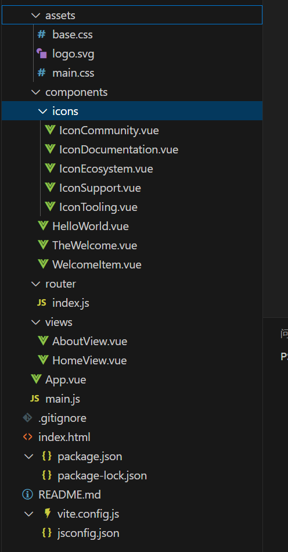Viewport: 288px width, 552px height.
Task: Open main.css in assets
Action: [x=73, y=73]
